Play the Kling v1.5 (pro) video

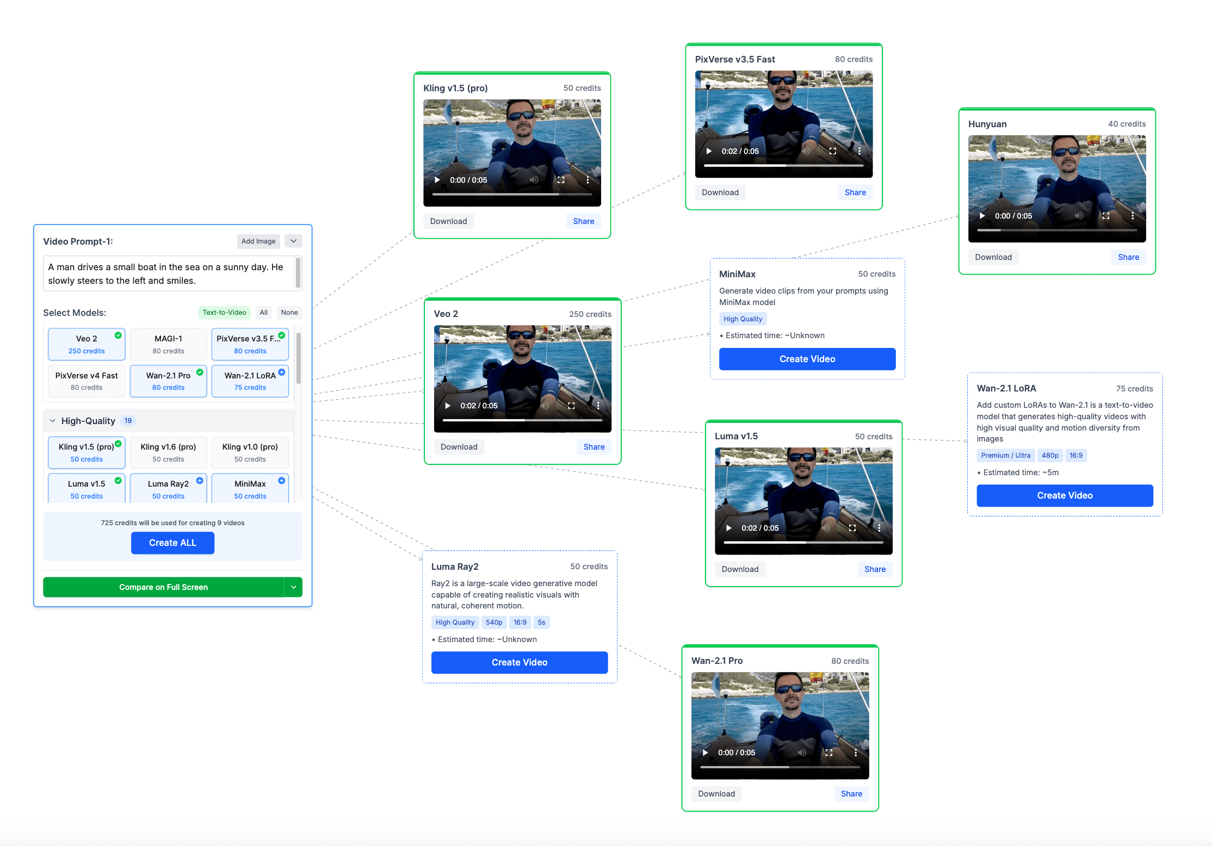437,180
